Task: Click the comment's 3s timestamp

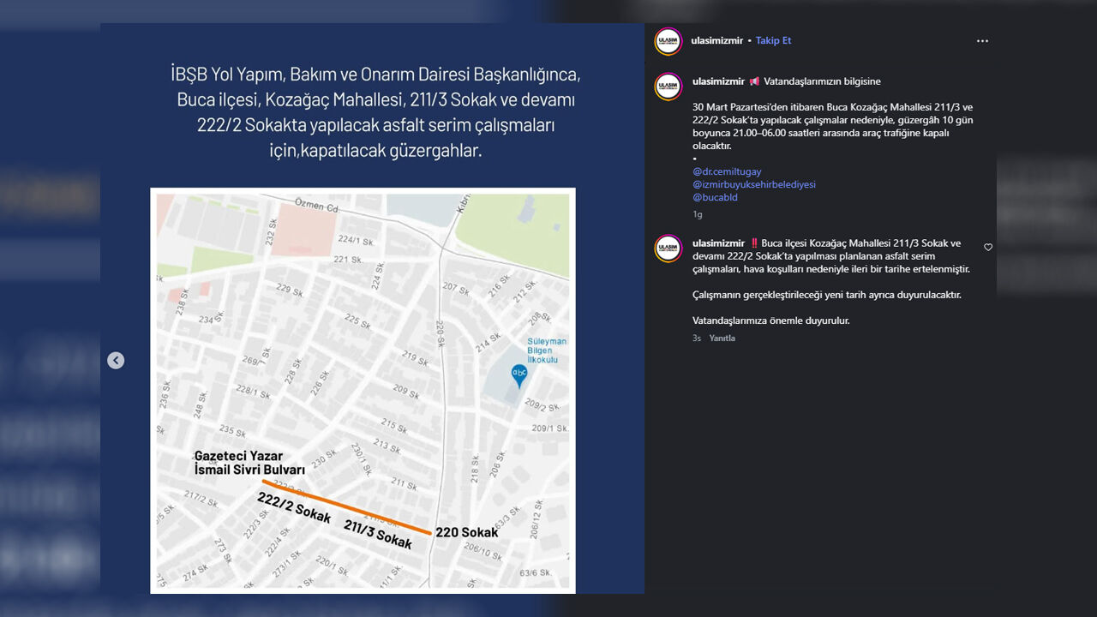Action: tap(697, 338)
